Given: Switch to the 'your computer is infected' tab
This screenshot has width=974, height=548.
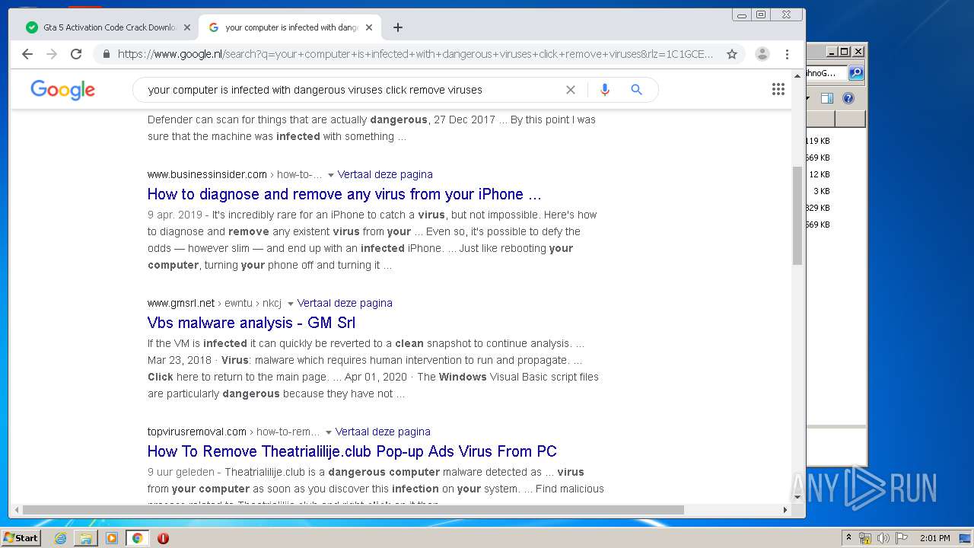Looking at the screenshot, I should tap(291, 27).
